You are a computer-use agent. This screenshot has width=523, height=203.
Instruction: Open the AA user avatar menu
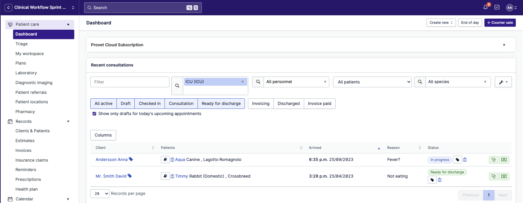pos(512,7)
